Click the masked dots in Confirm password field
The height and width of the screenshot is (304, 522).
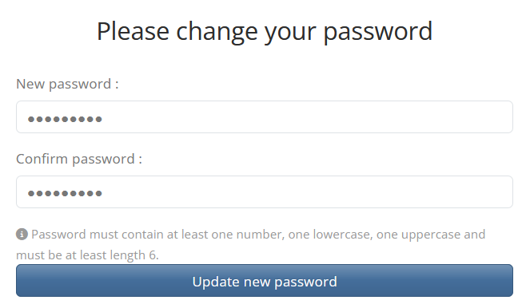(65, 193)
